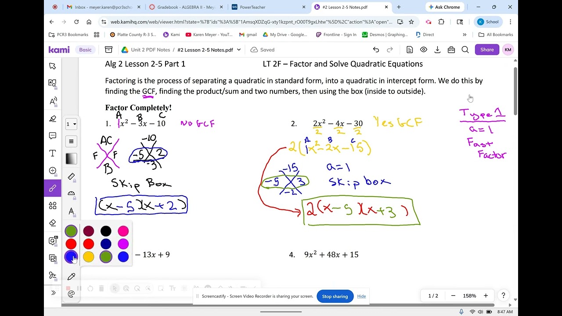Pick the magenta purple color swatch
Image resolution: width=562 pixels, height=316 pixels.
(x=123, y=244)
